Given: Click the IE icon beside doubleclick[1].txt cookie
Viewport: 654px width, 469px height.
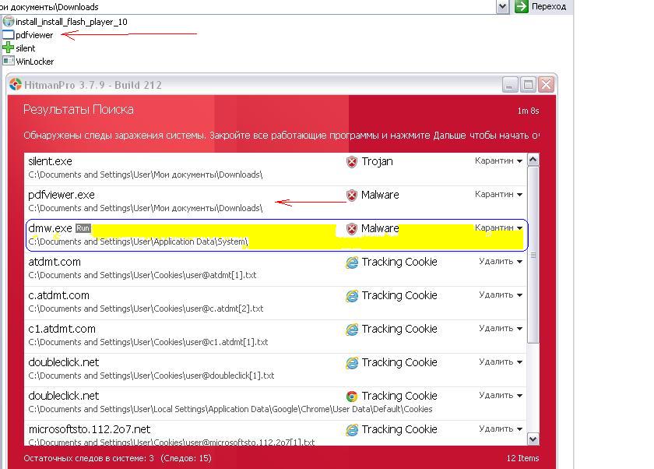Looking at the screenshot, I should (352, 362).
